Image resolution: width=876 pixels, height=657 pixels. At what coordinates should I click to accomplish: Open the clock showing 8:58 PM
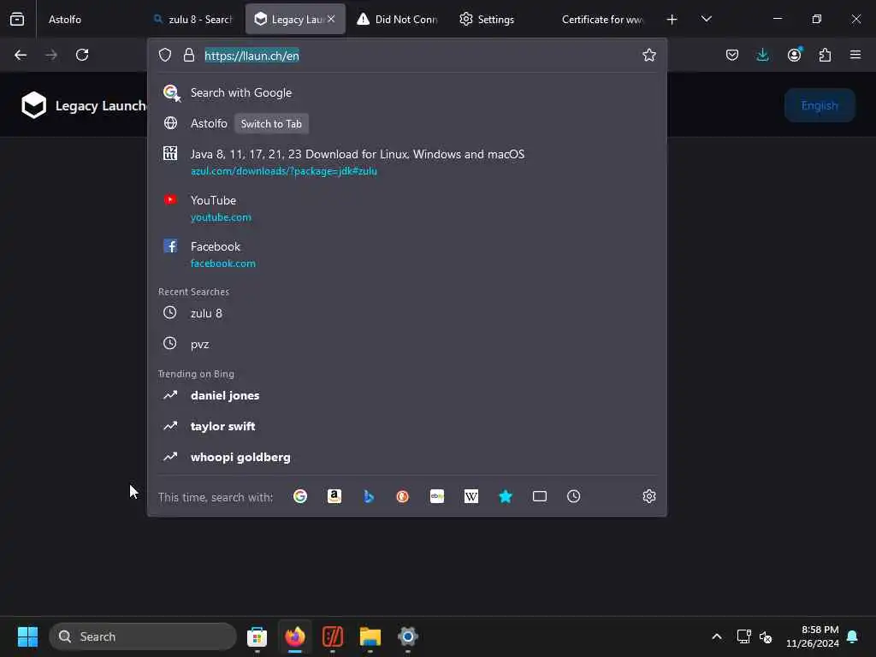click(x=813, y=636)
